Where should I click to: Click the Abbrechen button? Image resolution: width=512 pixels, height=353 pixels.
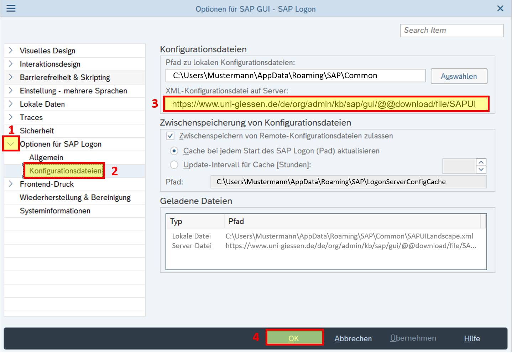tap(353, 338)
